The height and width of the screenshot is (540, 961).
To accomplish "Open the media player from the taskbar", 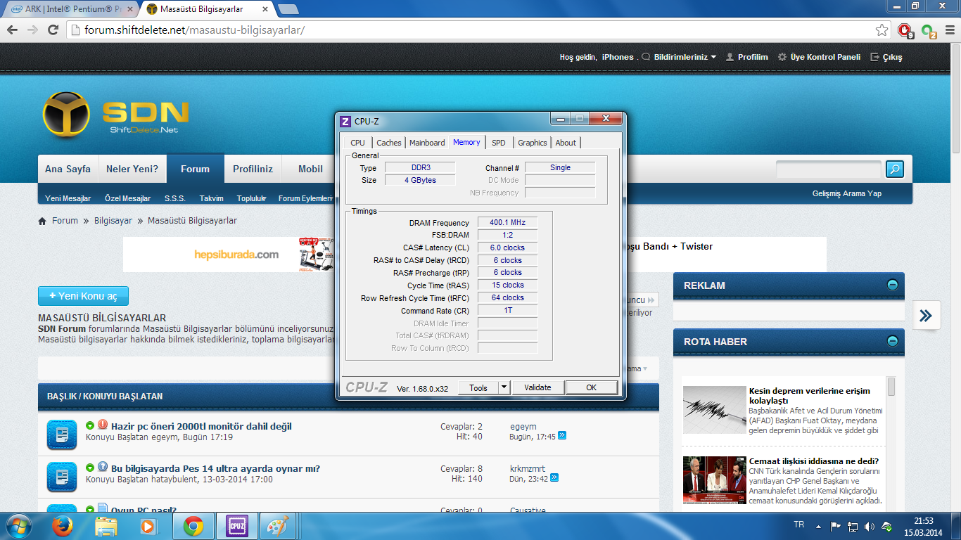I will 148,526.
